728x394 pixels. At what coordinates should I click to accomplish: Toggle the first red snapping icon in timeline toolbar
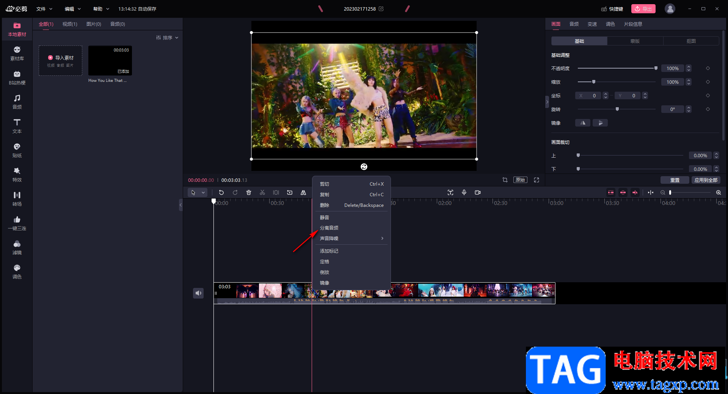(x=611, y=192)
